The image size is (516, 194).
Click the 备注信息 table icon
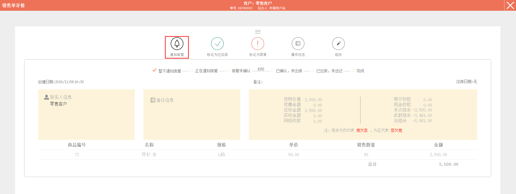coord(153,100)
